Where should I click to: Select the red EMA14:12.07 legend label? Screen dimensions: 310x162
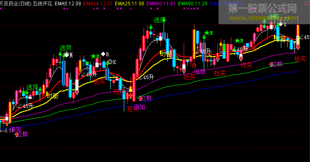pos(98,4)
